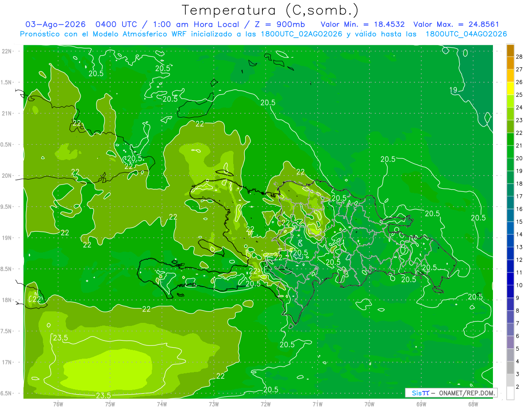This screenshot has width=531, height=410.
Task: Click the "72W" longitude axis label
Action: (x=265, y=404)
